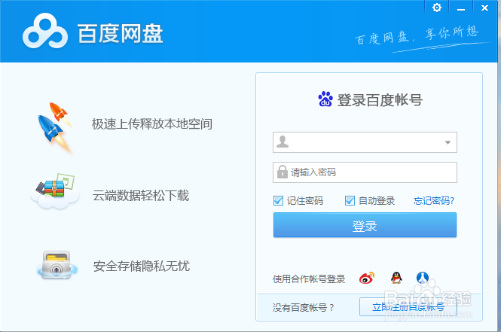Focus the 请输入密码 password field

coord(365,172)
